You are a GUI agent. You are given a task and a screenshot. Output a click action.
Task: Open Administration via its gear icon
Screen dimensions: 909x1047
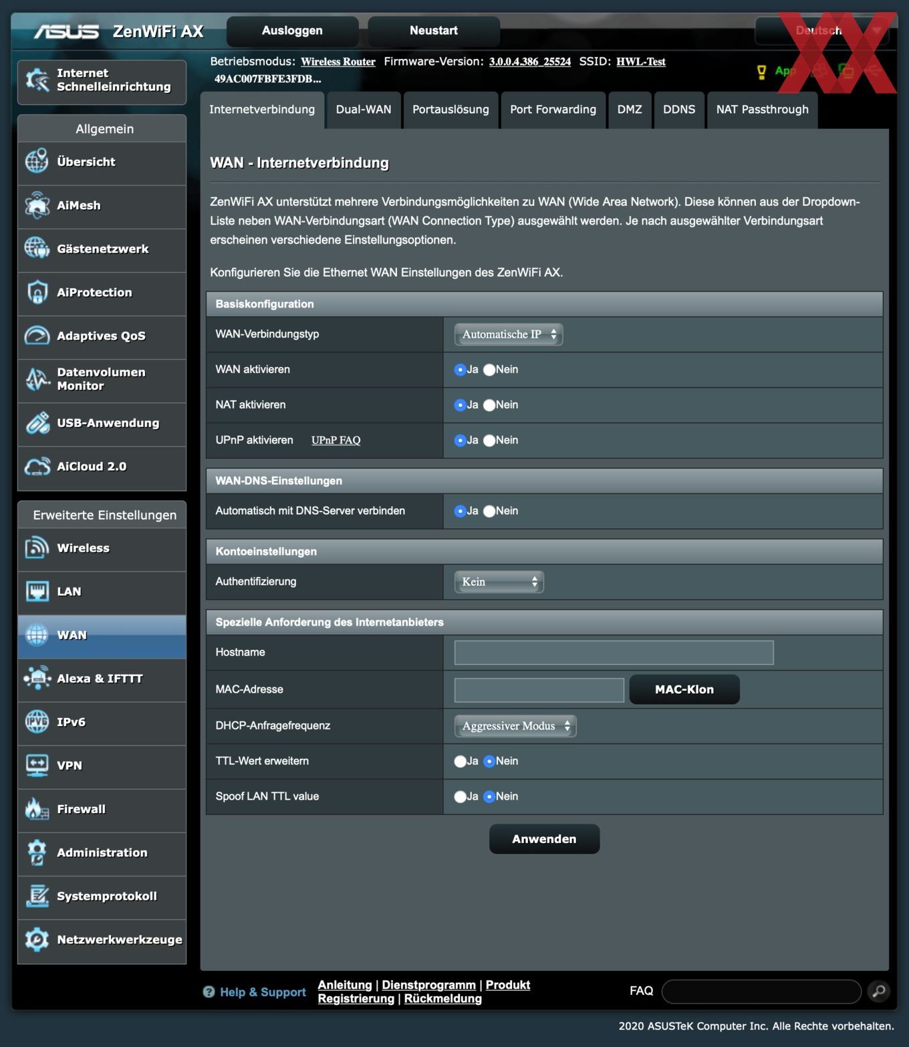pos(37,852)
